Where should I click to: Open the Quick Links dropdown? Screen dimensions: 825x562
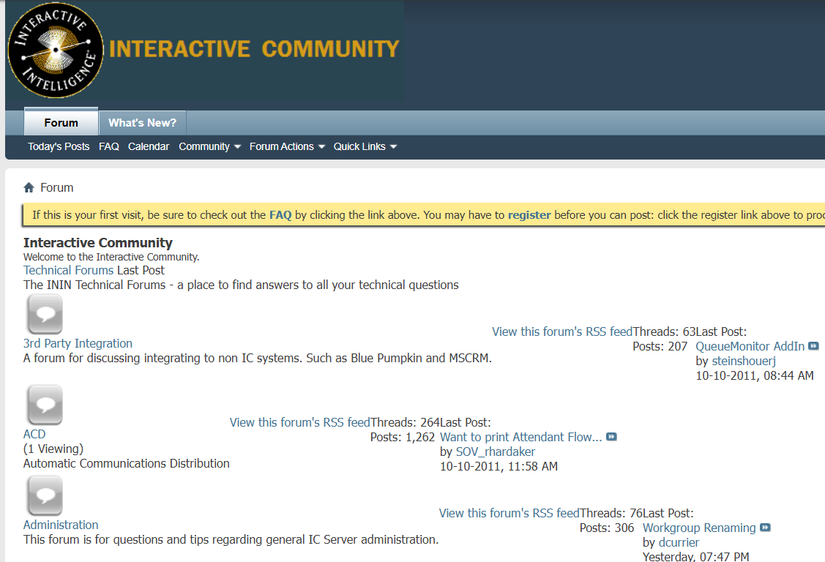pyautogui.click(x=365, y=146)
